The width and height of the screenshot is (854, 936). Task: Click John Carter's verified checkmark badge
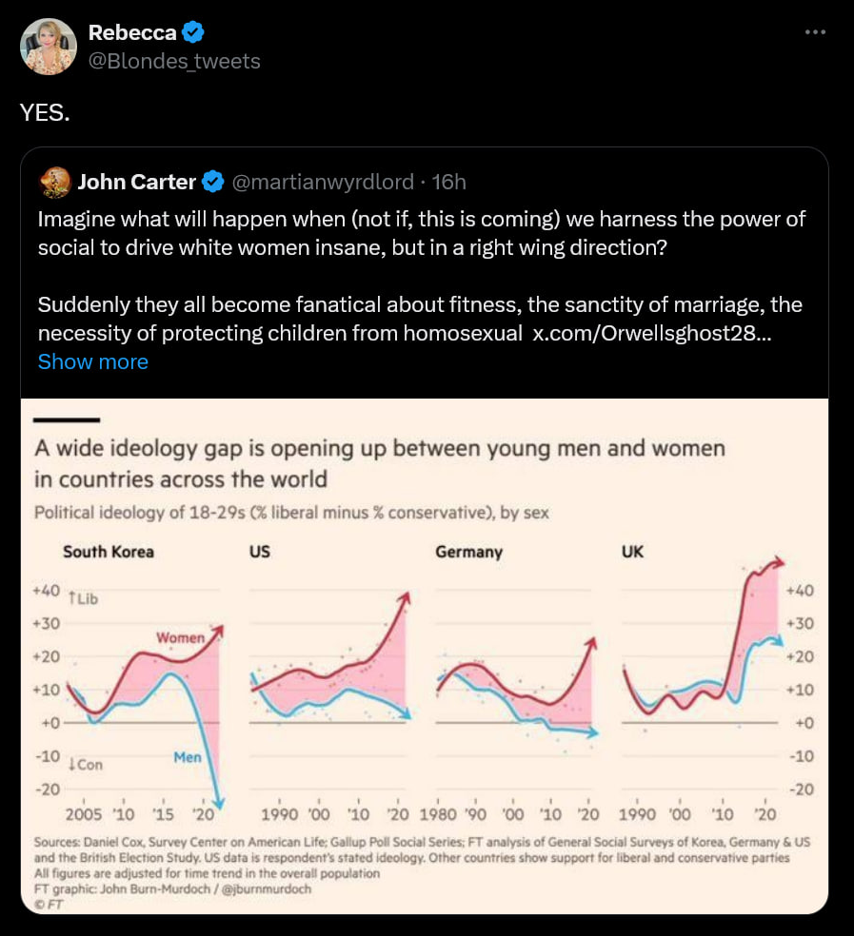212,182
